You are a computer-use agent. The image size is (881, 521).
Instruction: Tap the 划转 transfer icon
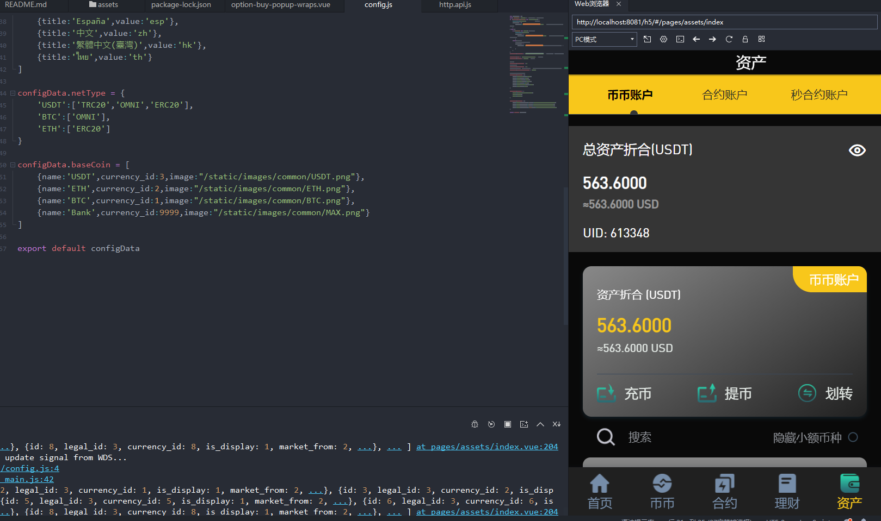pyautogui.click(x=807, y=393)
